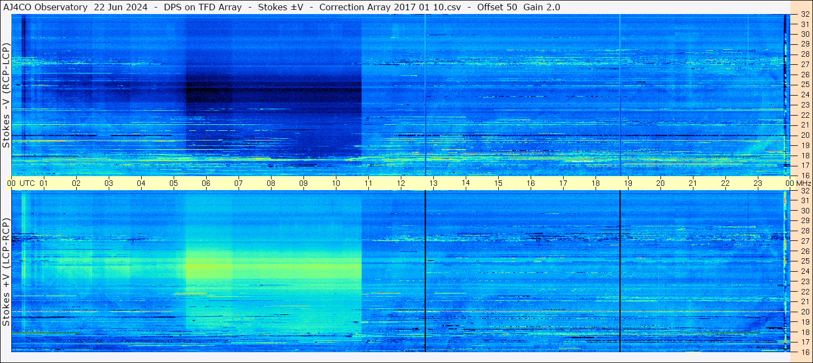Select the 23 hour tick on time axis
The height and width of the screenshot is (363, 813).
(758, 183)
